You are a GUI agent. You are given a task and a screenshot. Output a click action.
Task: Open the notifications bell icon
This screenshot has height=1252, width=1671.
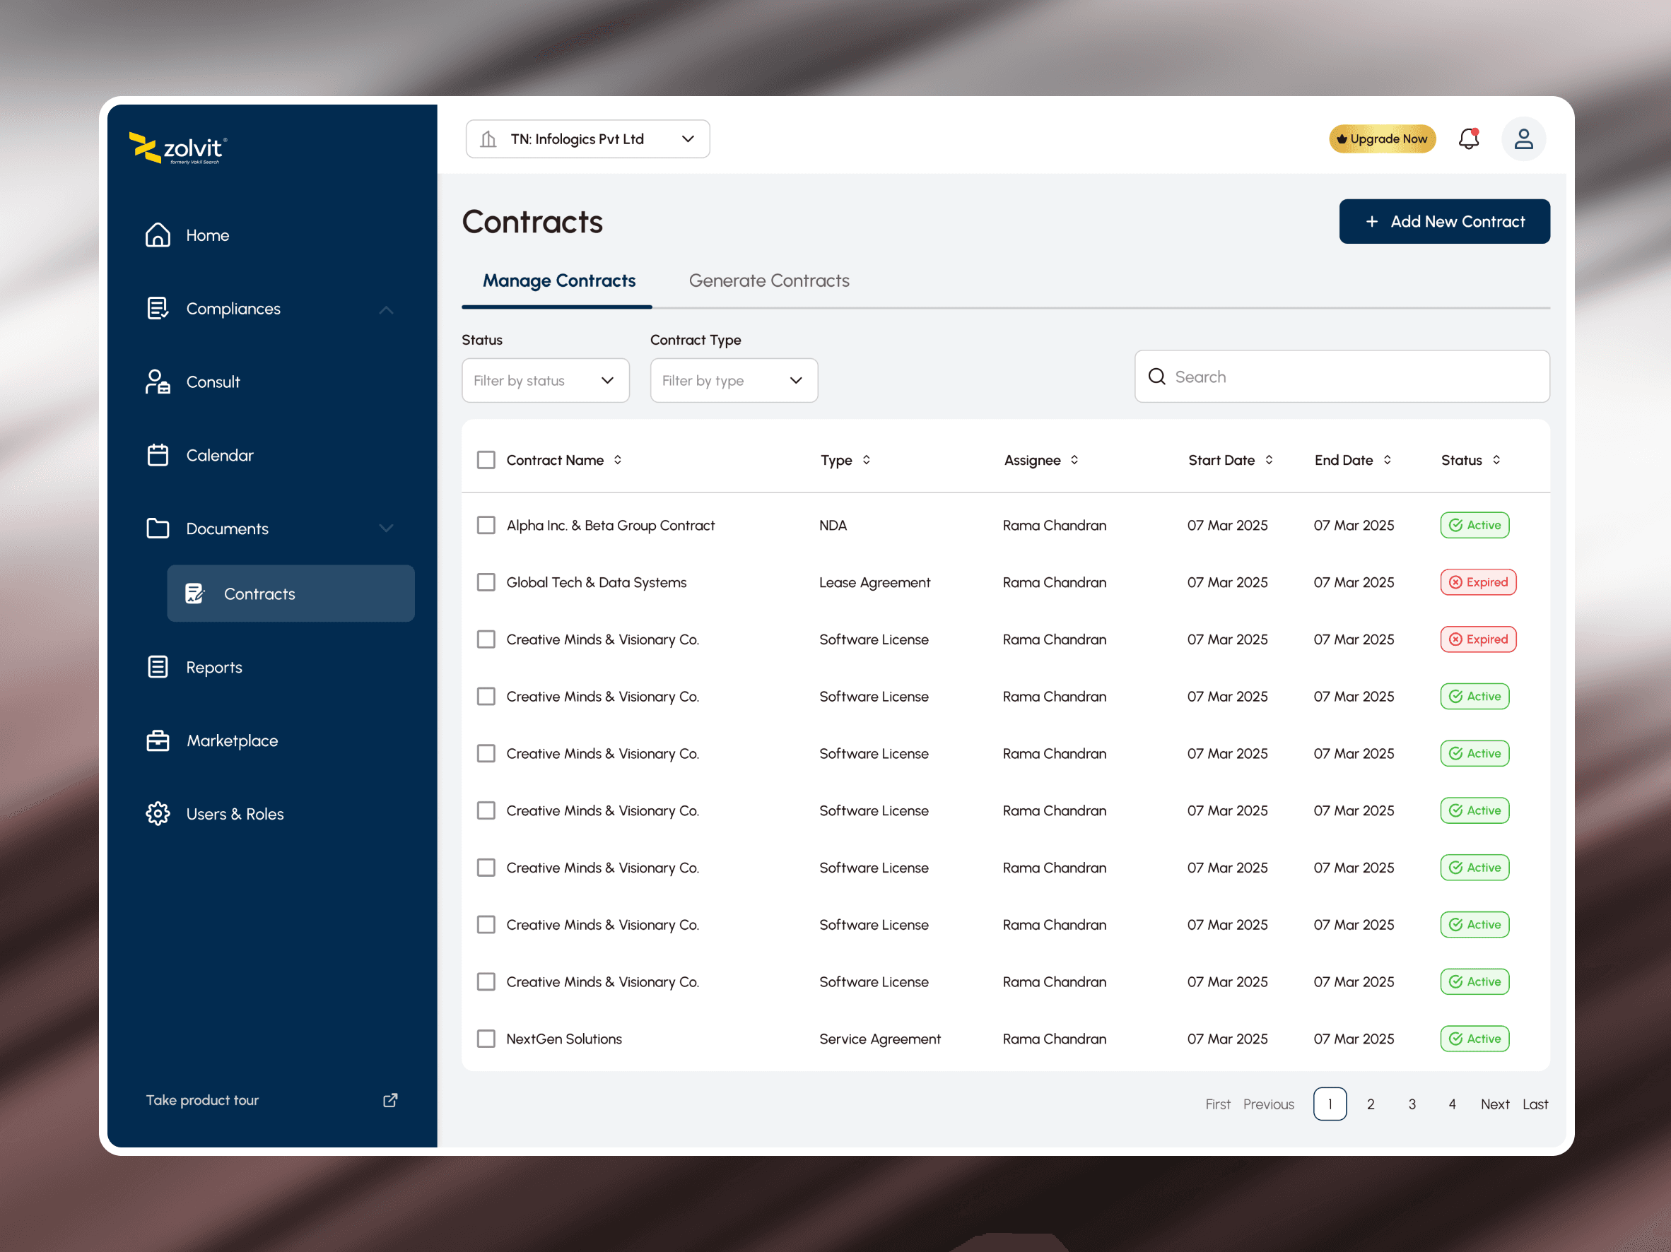coord(1468,139)
